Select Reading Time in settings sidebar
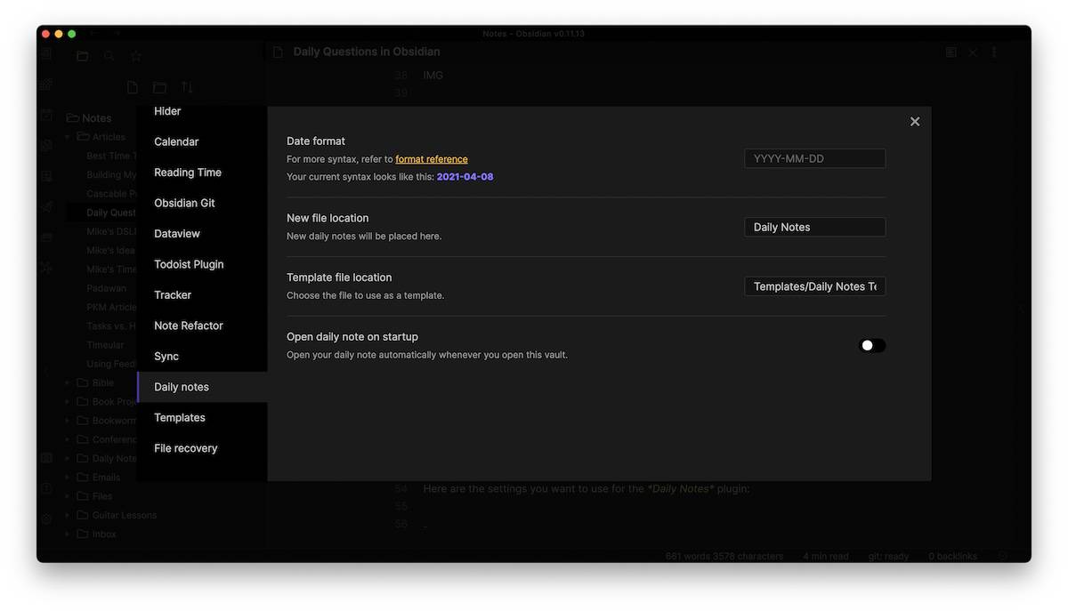 pyautogui.click(x=202, y=173)
